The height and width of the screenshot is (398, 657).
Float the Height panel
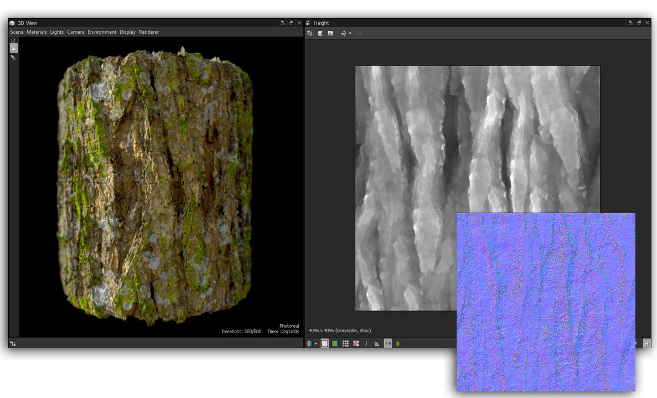coord(639,23)
